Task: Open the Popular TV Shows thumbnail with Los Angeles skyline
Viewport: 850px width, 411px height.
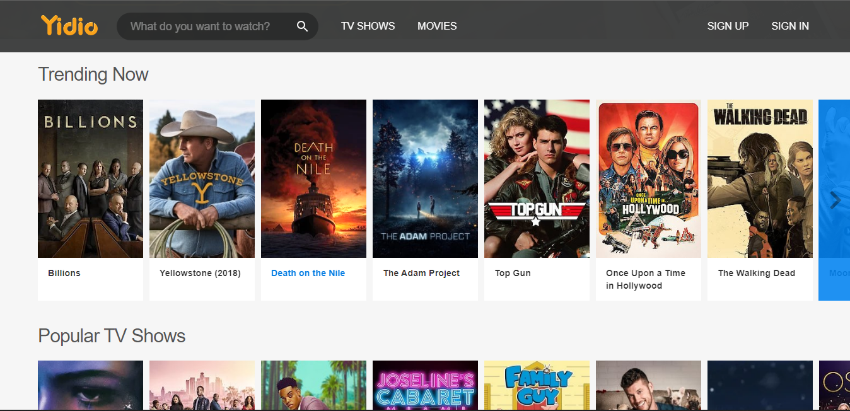Action: [x=202, y=385]
